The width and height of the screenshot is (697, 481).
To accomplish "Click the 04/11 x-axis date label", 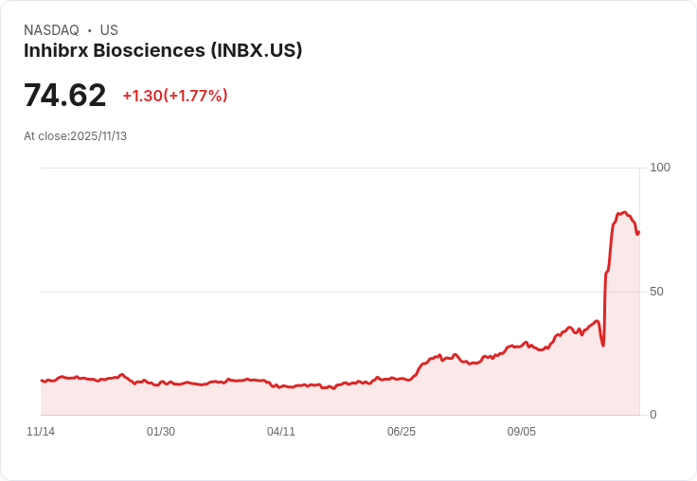I will 281,432.
